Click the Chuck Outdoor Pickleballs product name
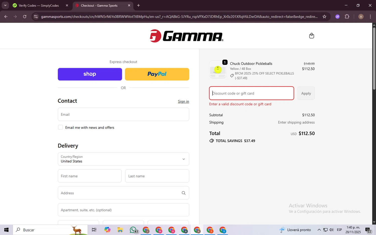 coord(251,64)
